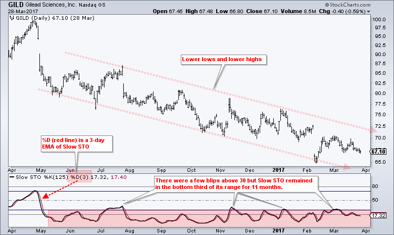Click the 70.0 price axis label
Viewport: 394px width, 235px height.
380,138
